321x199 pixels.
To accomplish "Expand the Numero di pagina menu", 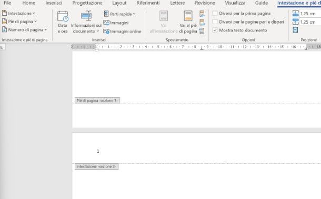I will (x=25, y=29).
